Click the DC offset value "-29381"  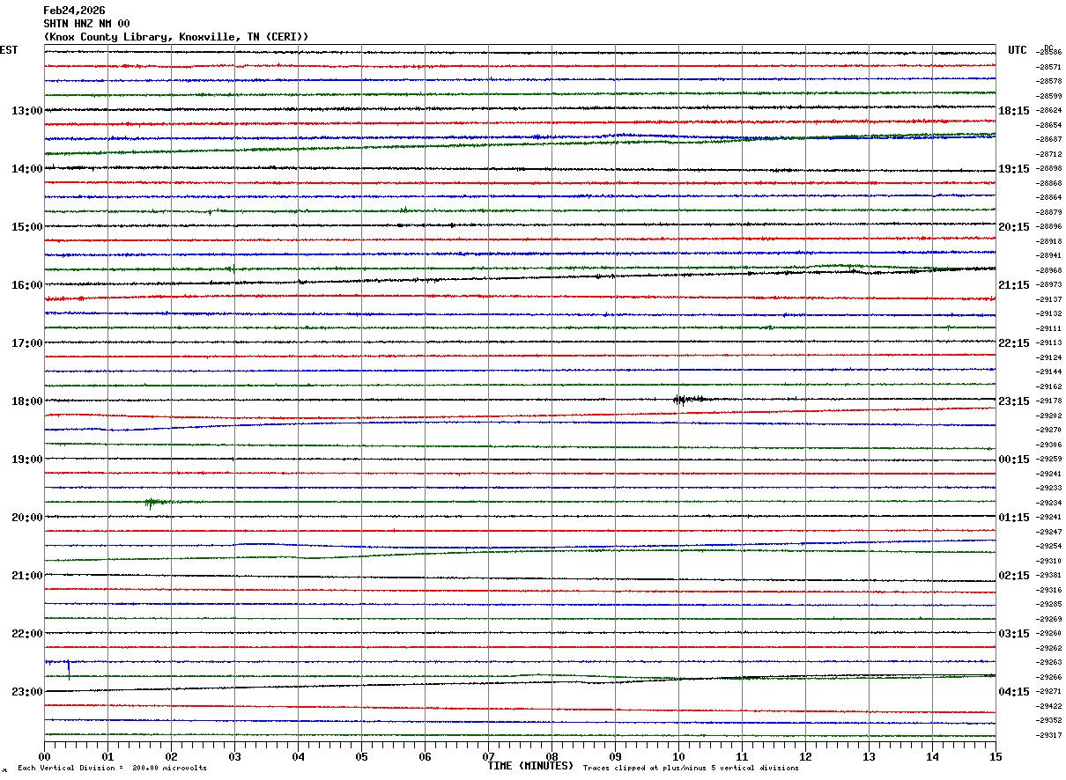(x=1049, y=575)
